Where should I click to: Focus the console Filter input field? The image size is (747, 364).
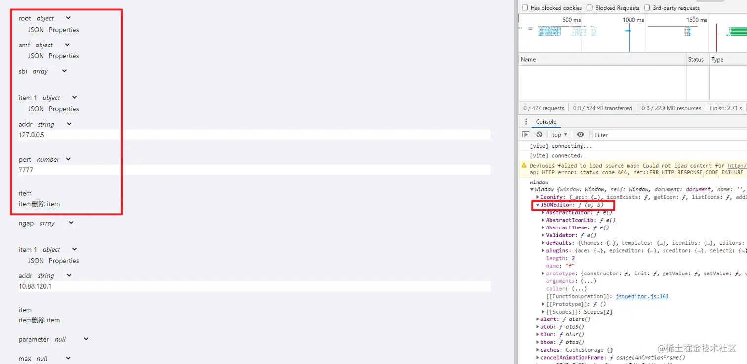[x=669, y=135]
